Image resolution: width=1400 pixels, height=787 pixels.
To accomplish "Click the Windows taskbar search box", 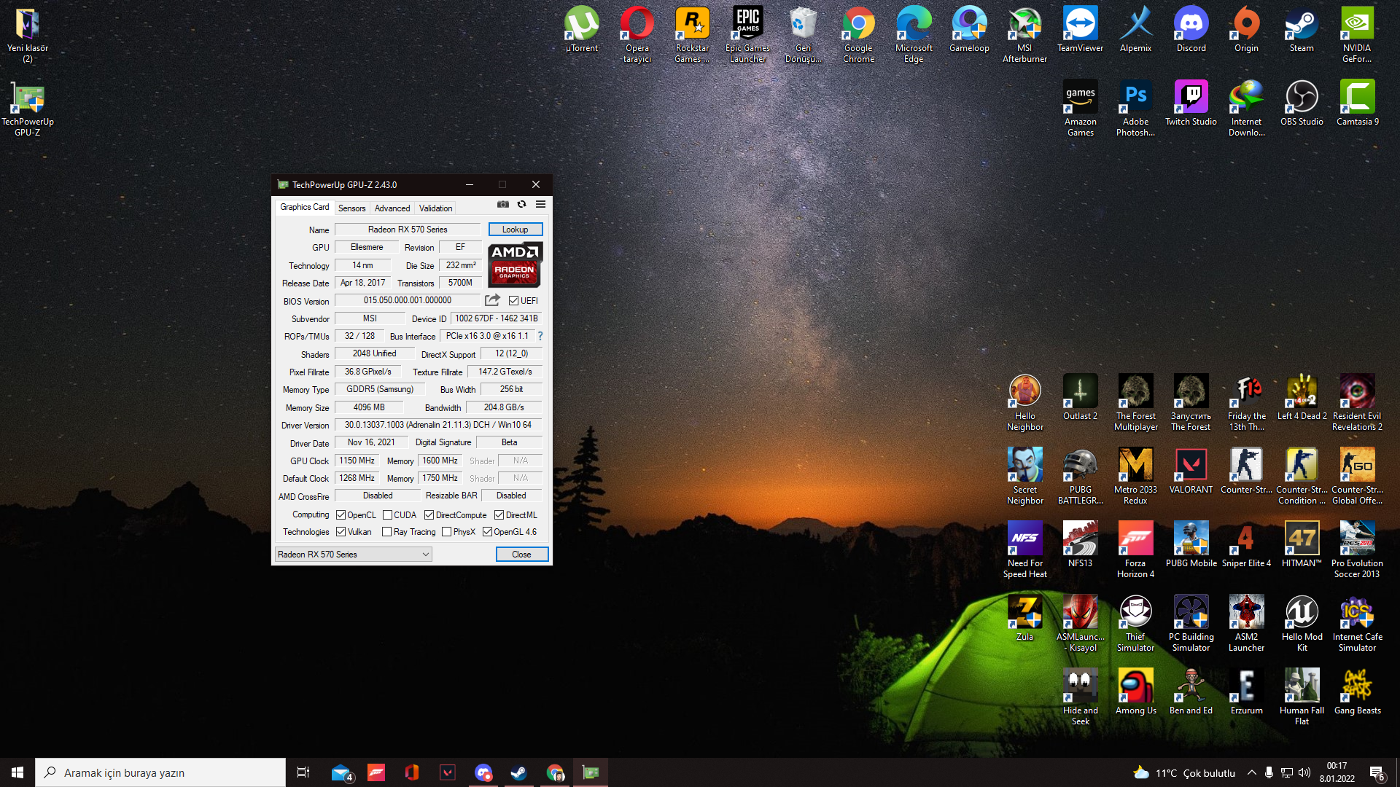I will (160, 772).
